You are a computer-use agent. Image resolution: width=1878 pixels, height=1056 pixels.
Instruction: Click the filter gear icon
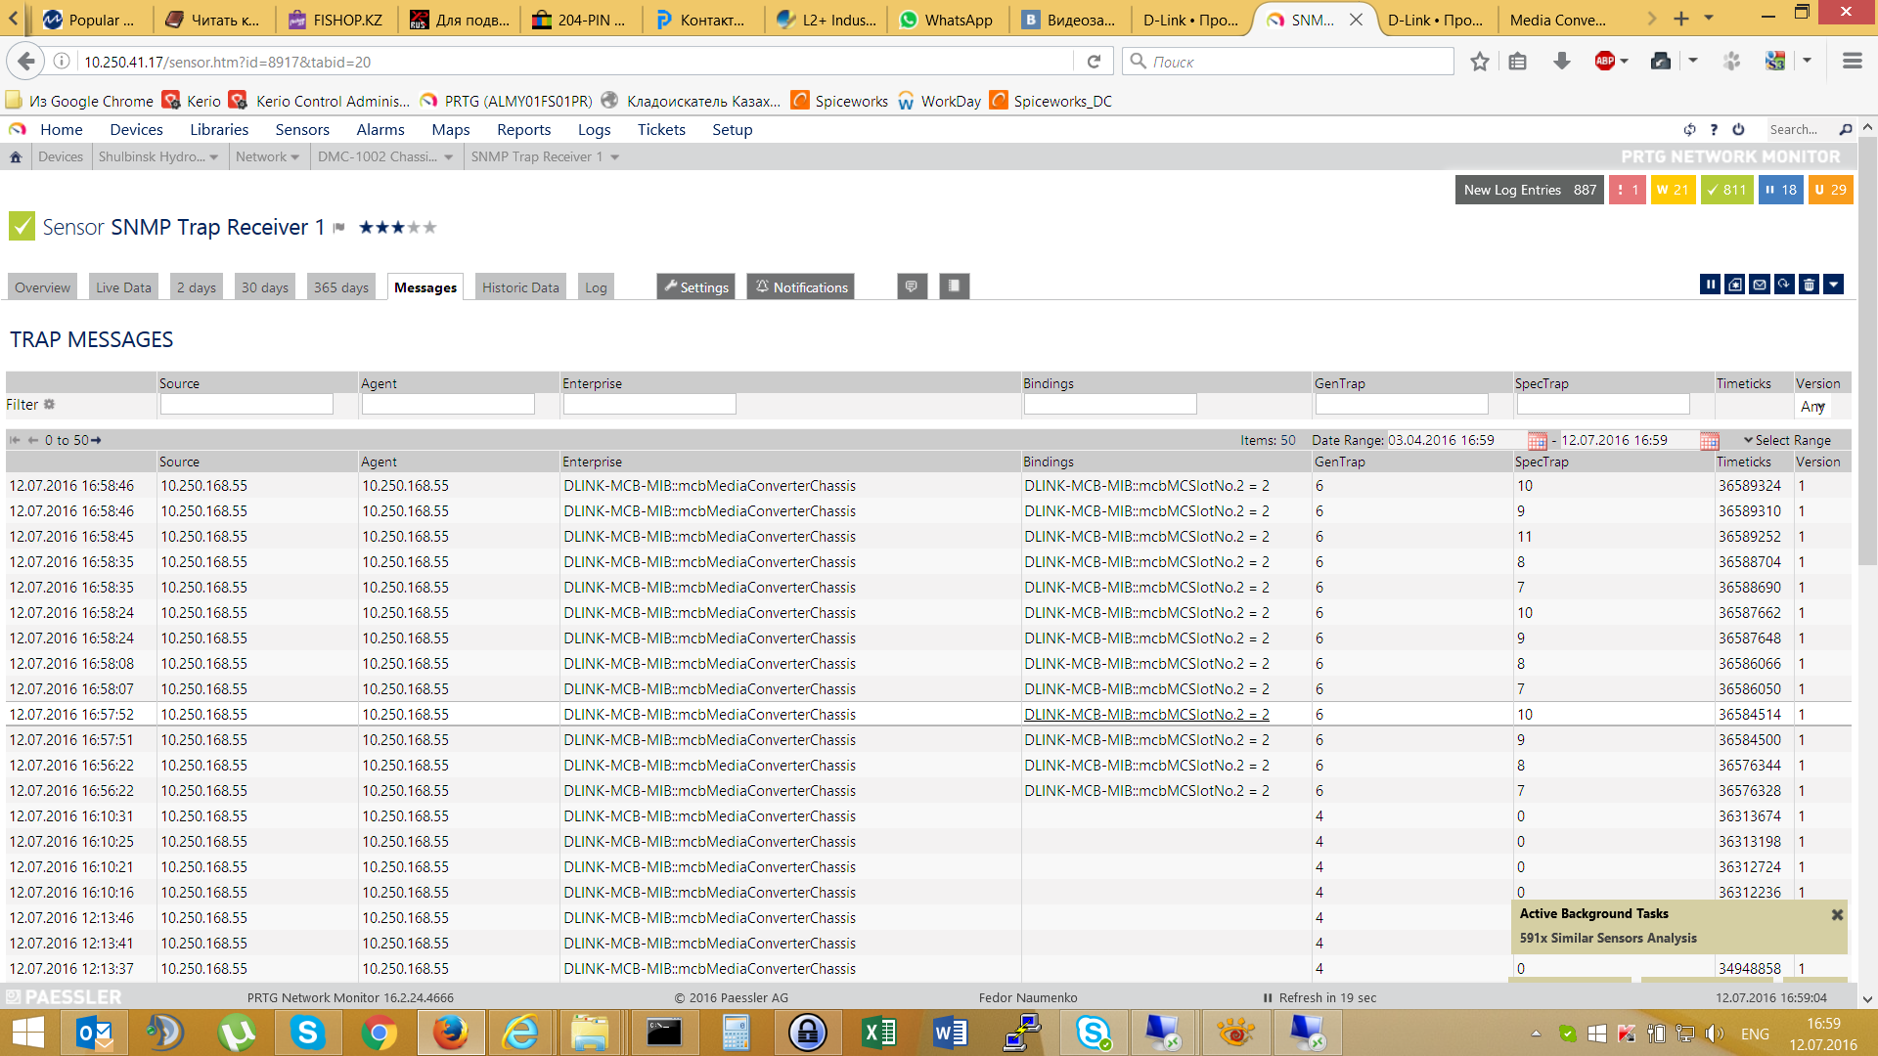(x=50, y=404)
